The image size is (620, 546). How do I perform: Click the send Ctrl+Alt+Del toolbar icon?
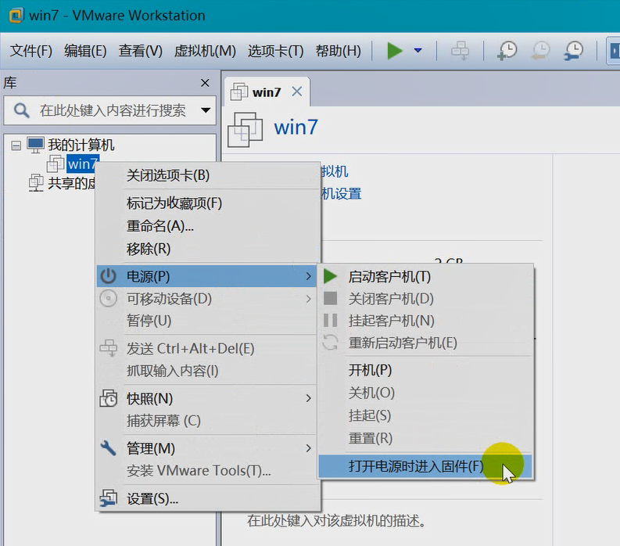(x=461, y=51)
